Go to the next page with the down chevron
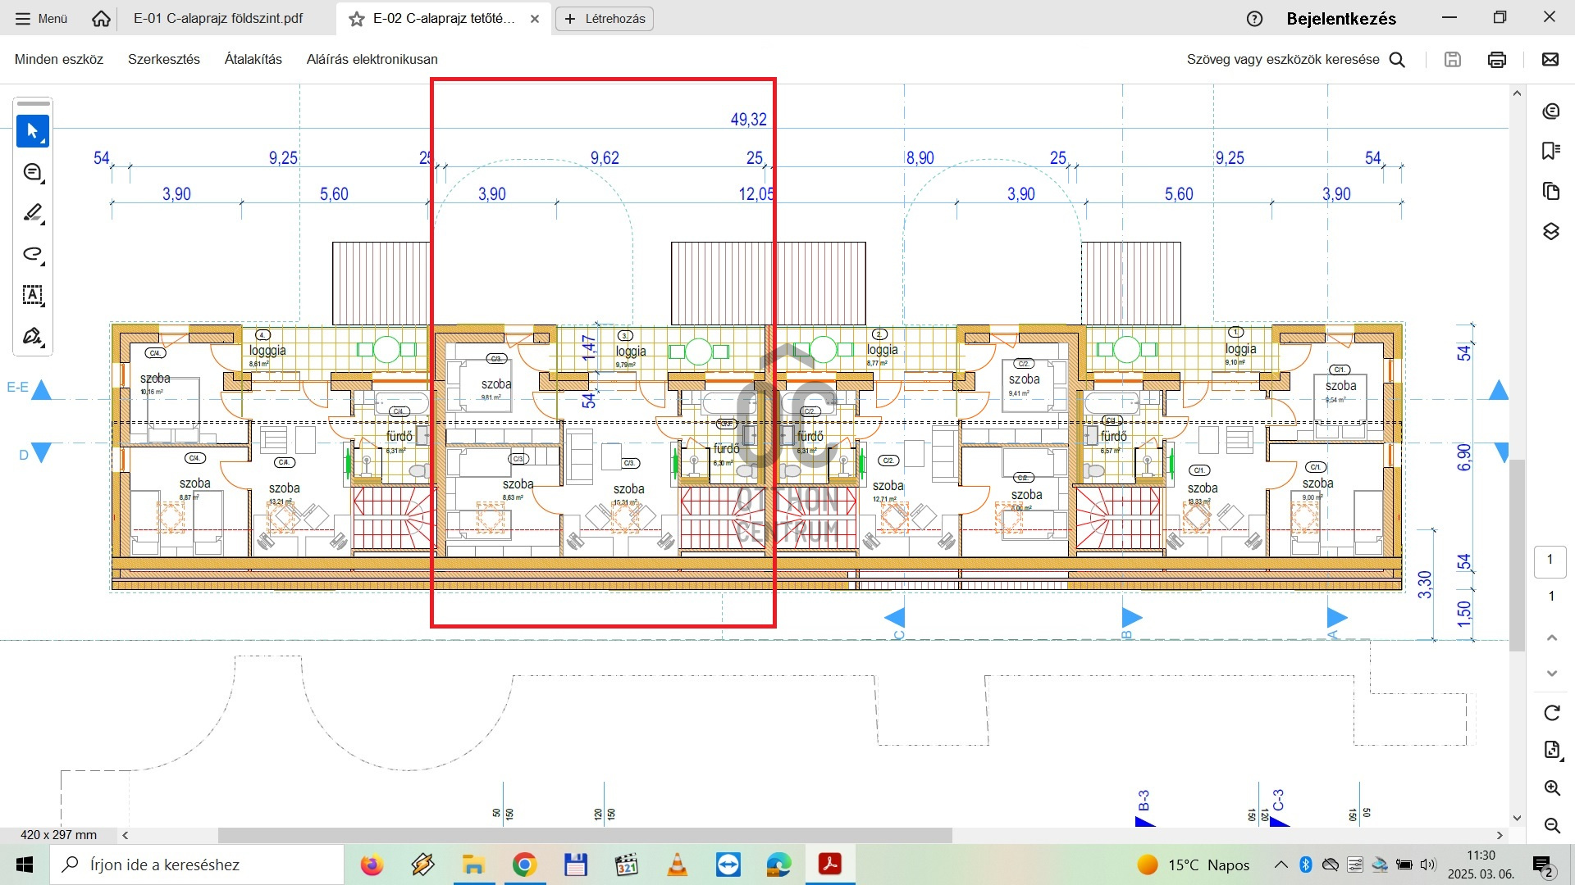The width and height of the screenshot is (1575, 885). (x=1551, y=674)
